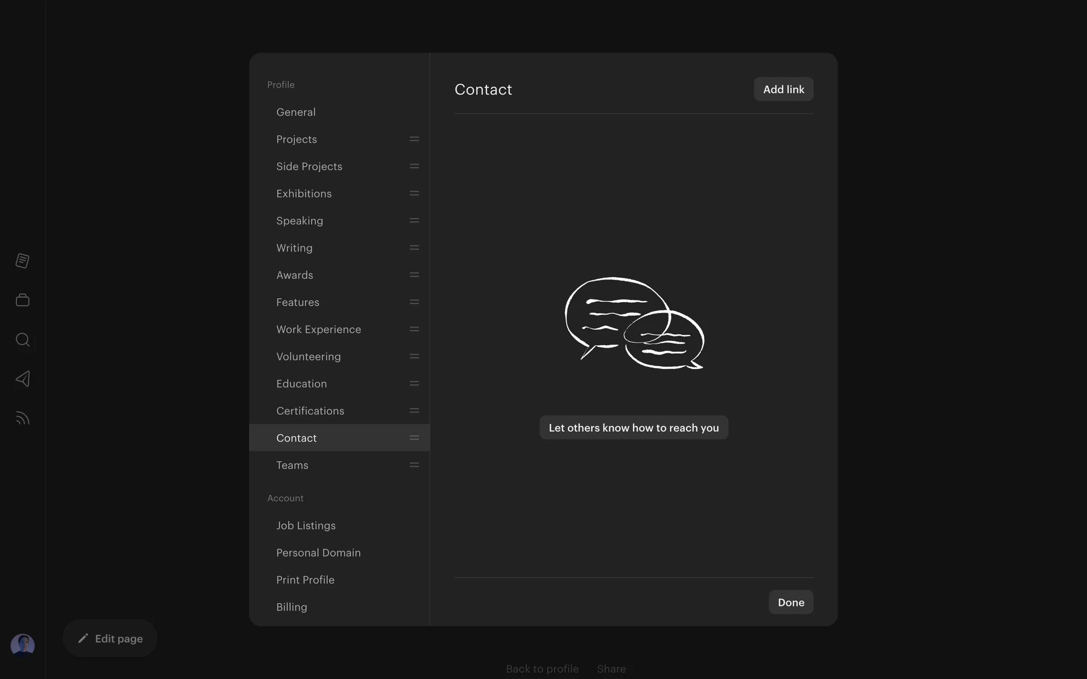Select the Side Projects section
Screen dimensions: 1087x679
coord(309,166)
